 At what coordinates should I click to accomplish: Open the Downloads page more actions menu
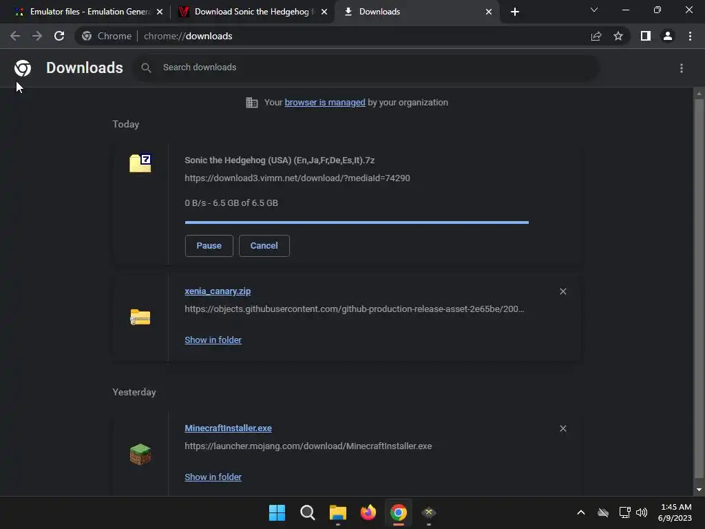[682, 68]
